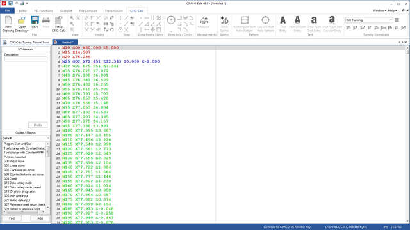The height and width of the screenshot is (230, 410).
Task: Switch to the Transmission tab
Action: tap(113, 11)
